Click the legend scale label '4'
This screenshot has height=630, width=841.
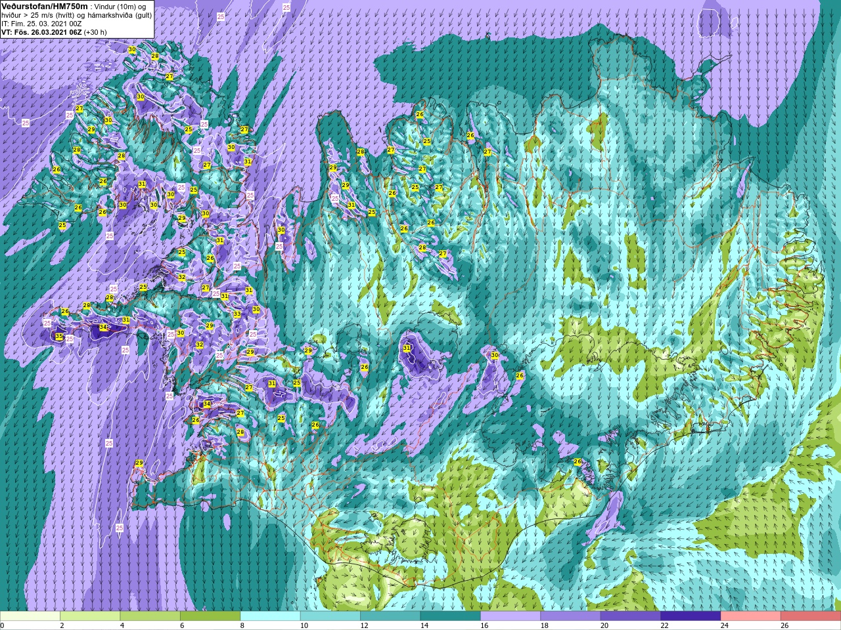pos(122,625)
